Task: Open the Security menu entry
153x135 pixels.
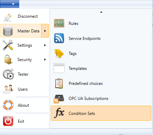Action: click(x=25, y=60)
